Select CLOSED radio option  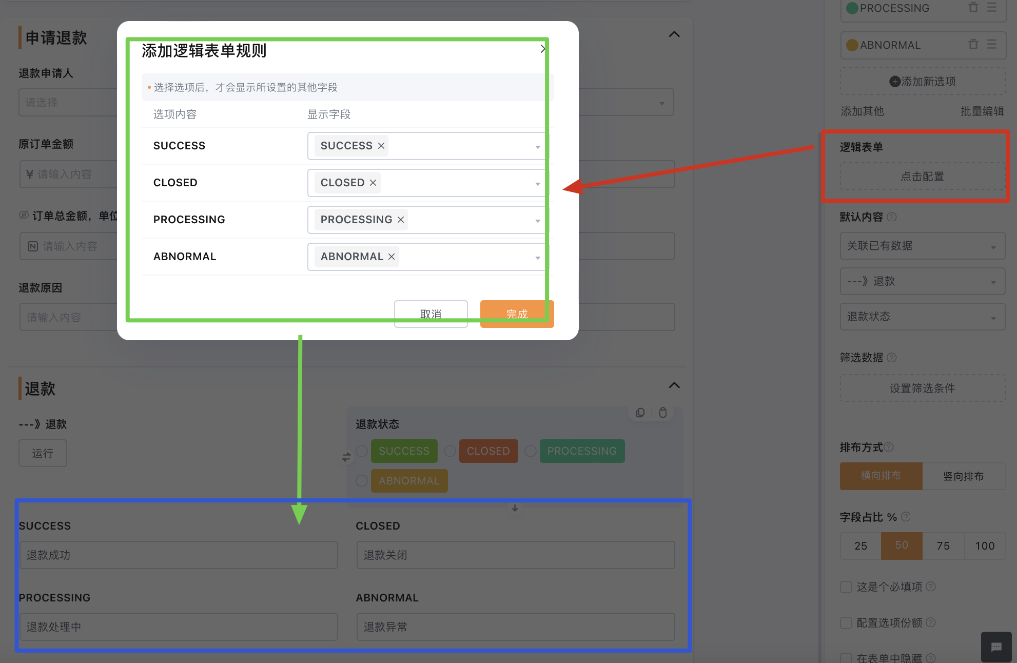tap(450, 451)
